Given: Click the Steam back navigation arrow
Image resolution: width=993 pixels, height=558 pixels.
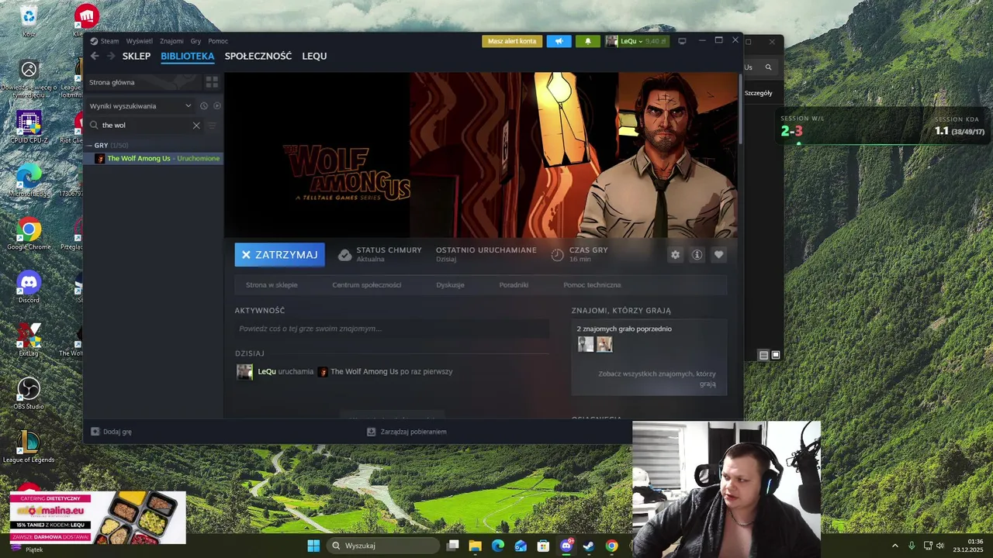Looking at the screenshot, I should point(95,56).
